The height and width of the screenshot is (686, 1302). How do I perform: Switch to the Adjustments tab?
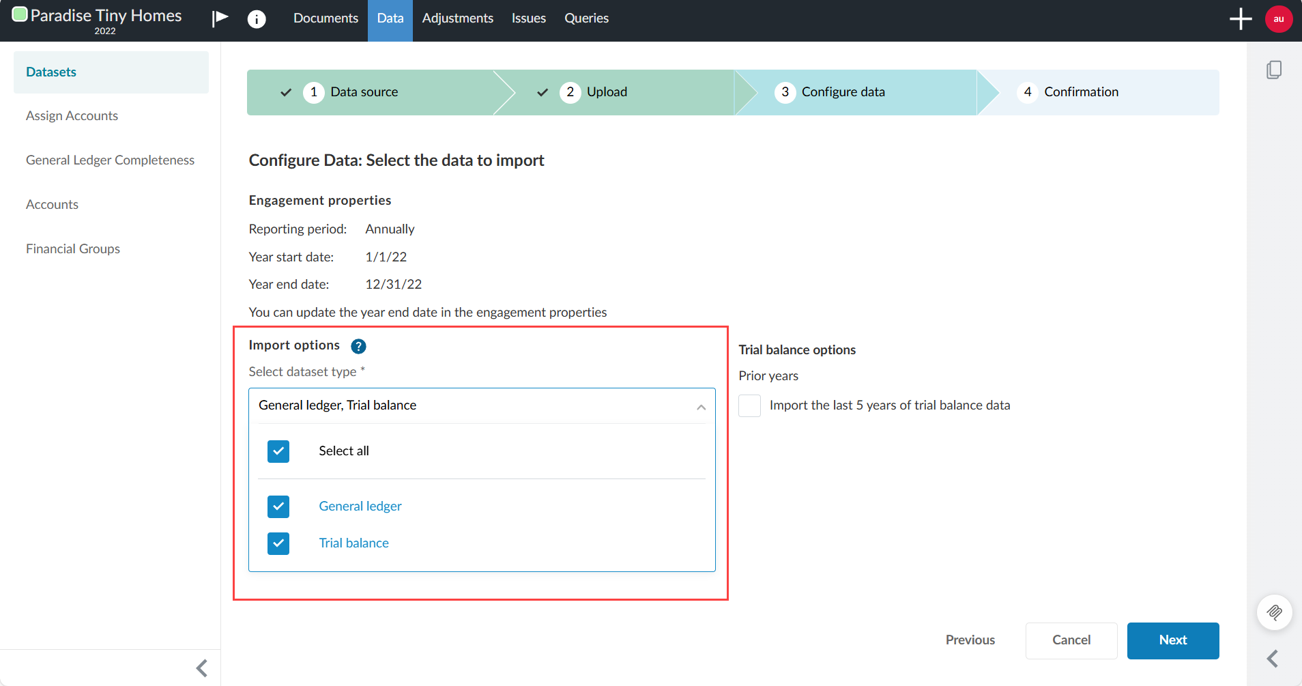click(457, 18)
